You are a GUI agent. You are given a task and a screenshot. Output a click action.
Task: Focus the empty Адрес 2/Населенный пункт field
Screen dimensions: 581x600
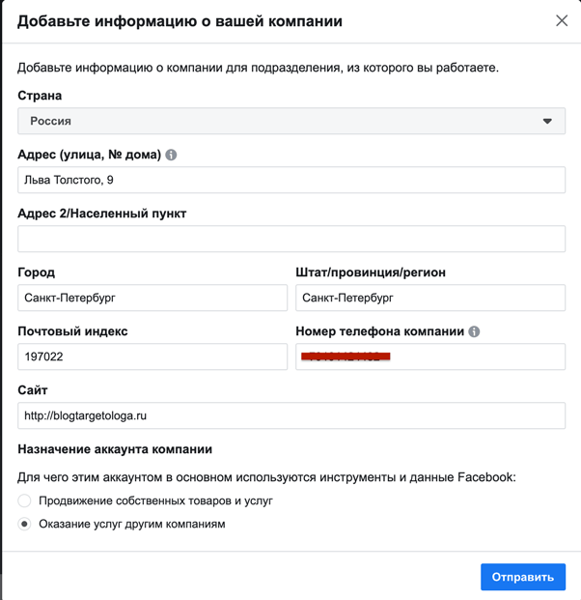291,240
